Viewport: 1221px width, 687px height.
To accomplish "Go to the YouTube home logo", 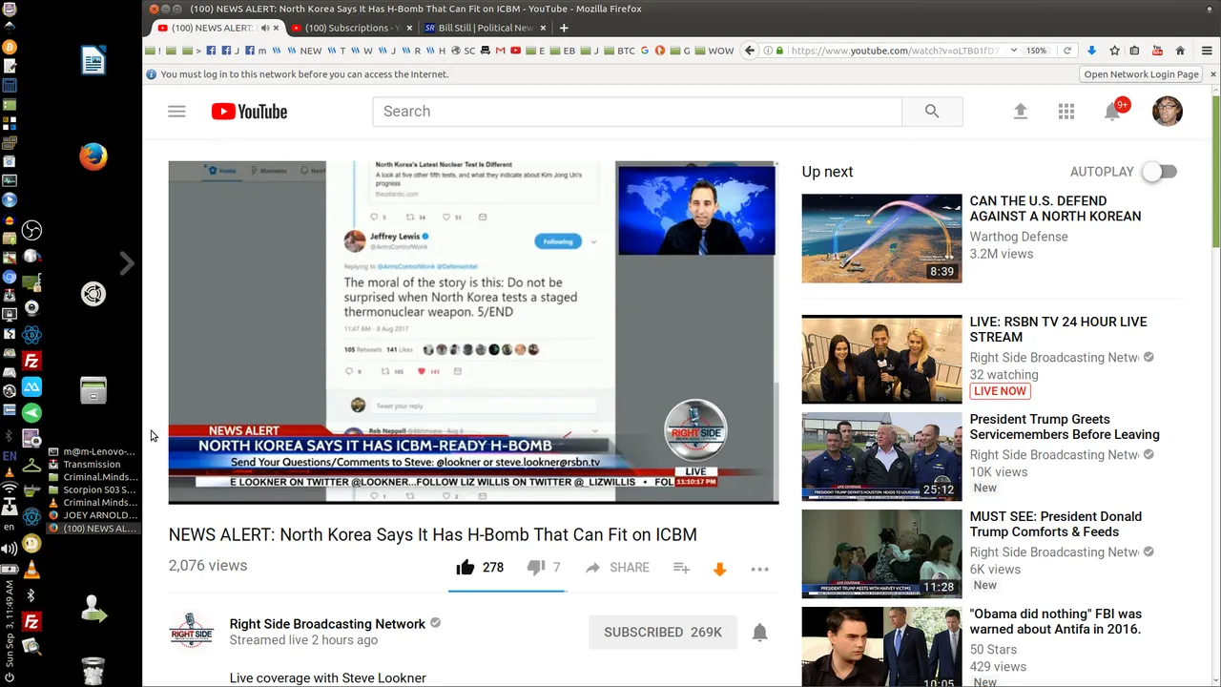I will point(249,112).
